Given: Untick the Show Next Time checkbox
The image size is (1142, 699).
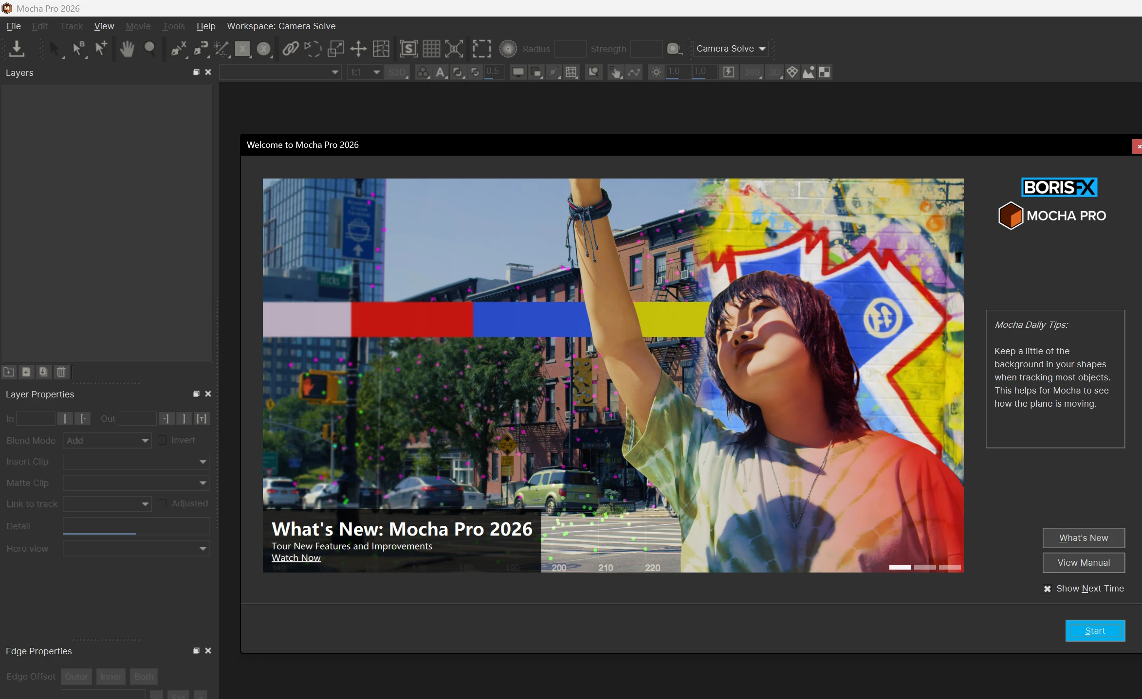Looking at the screenshot, I should tap(1047, 589).
